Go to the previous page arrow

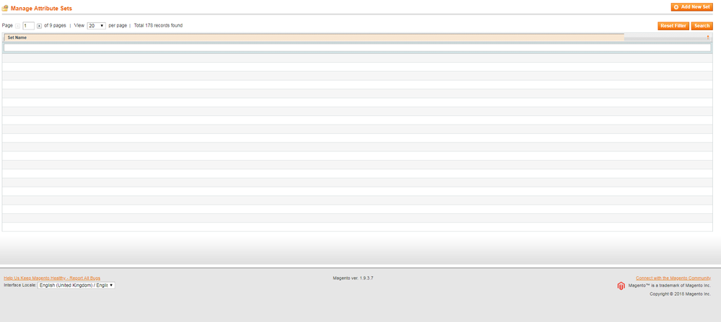point(18,25)
